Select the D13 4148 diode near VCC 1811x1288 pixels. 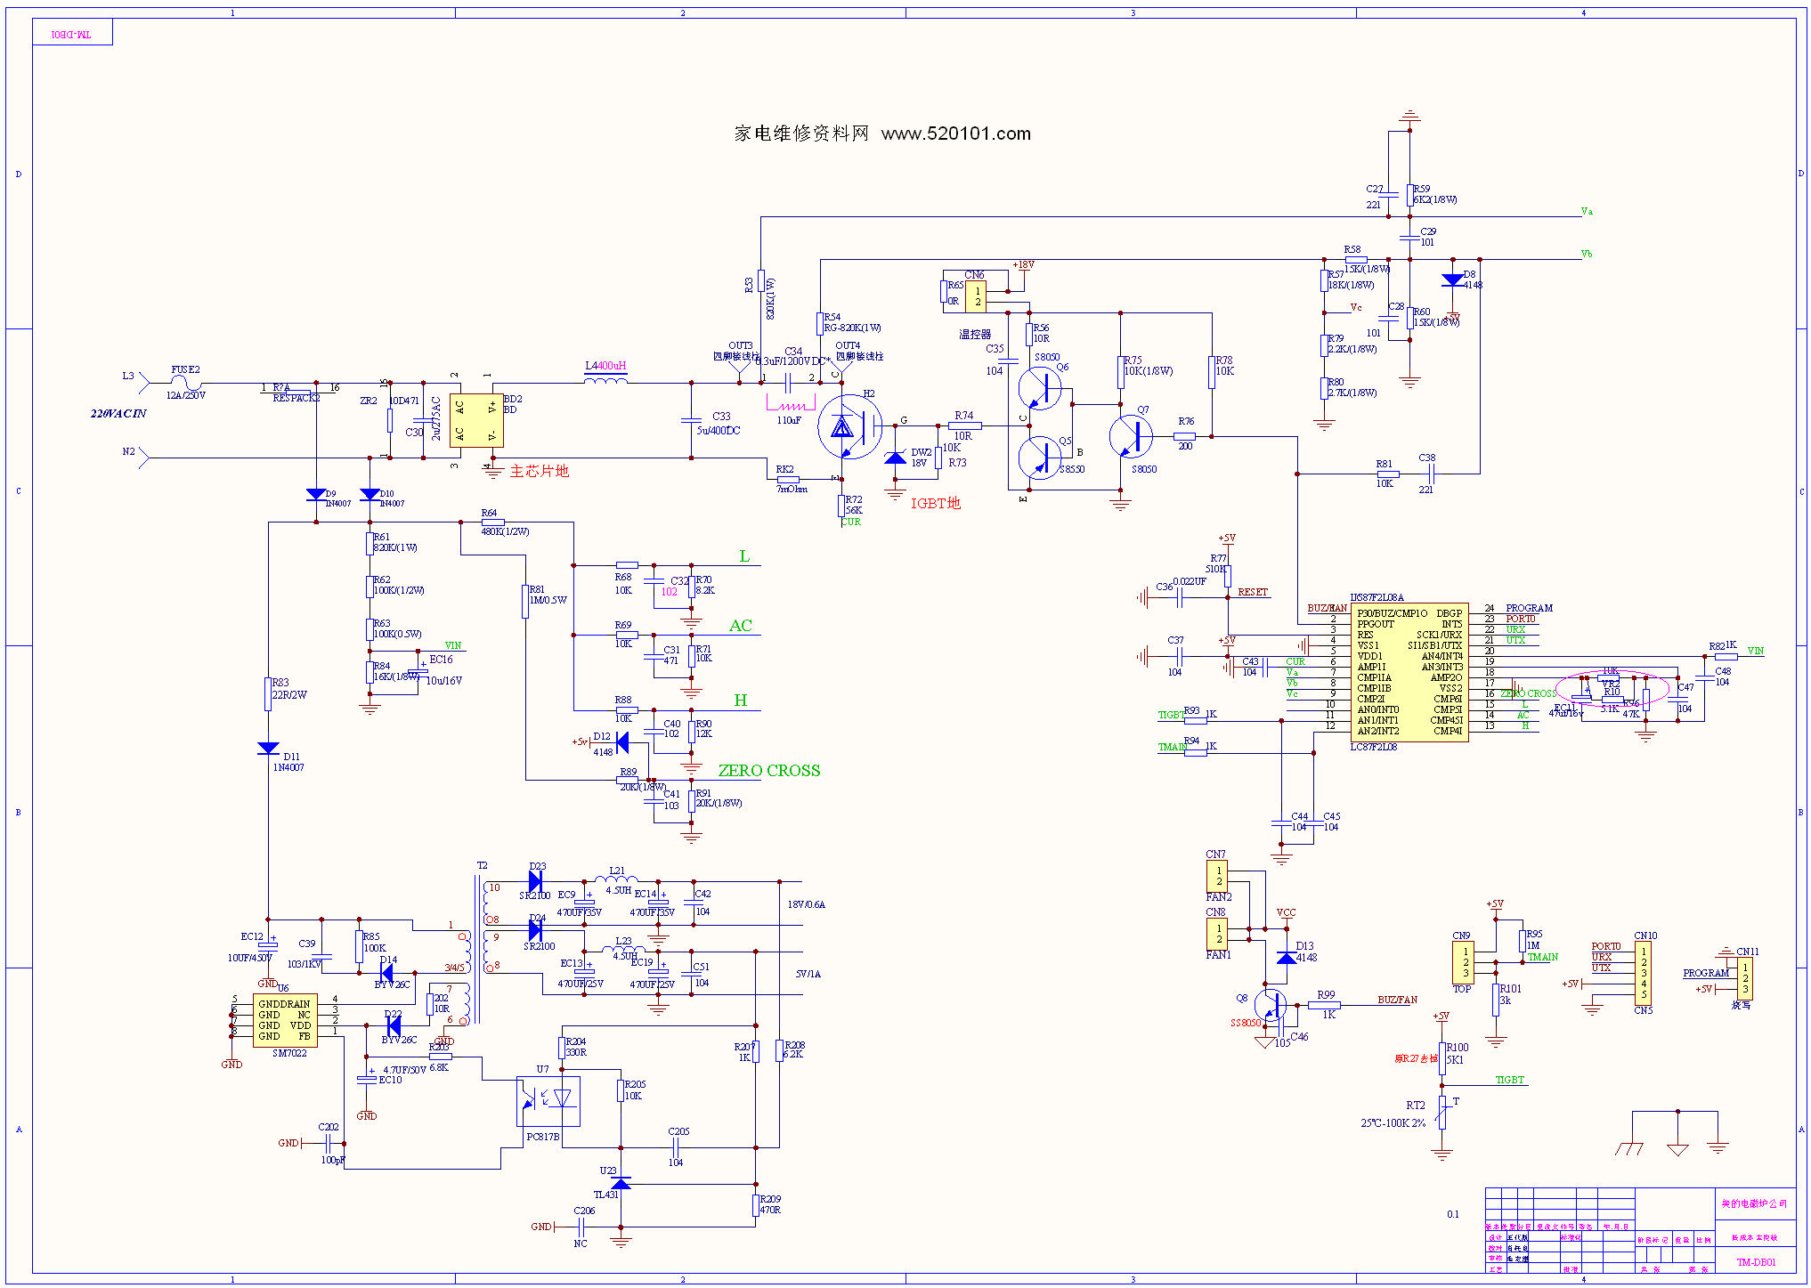(1286, 958)
